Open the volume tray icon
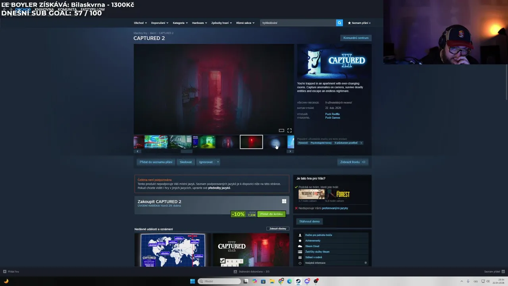 point(488,281)
